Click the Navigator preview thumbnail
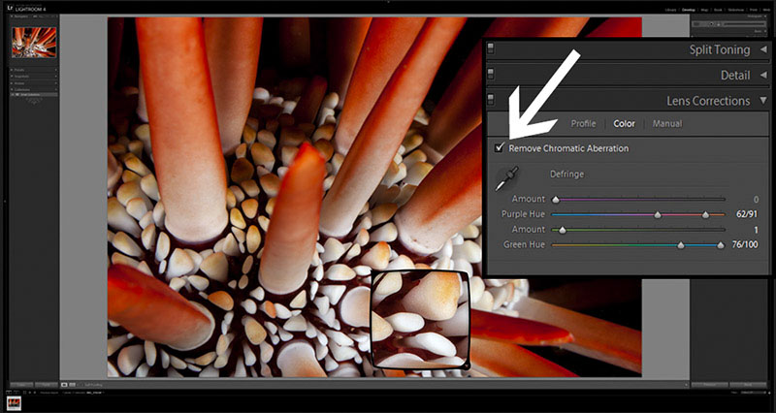This screenshot has width=776, height=413. coord(32,41)
